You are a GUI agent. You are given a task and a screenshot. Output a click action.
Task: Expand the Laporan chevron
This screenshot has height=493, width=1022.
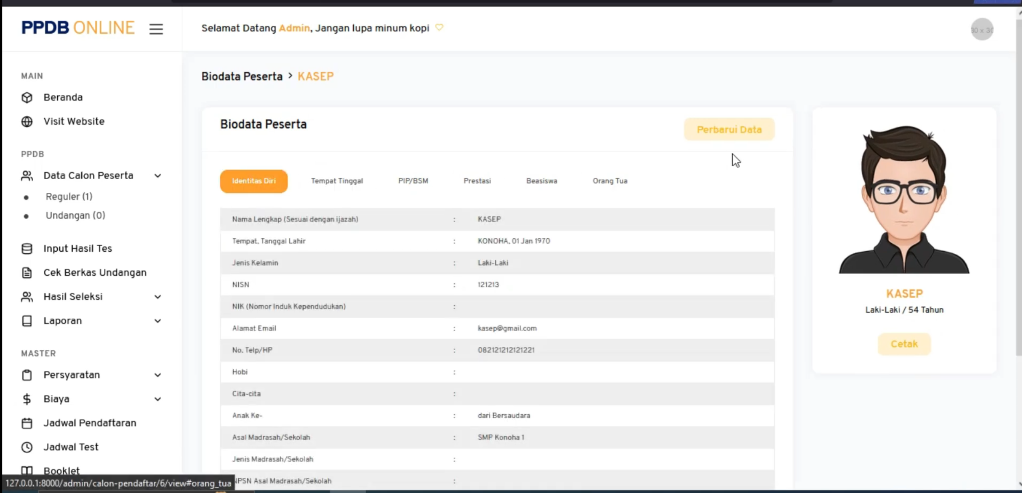click(158, 321)
